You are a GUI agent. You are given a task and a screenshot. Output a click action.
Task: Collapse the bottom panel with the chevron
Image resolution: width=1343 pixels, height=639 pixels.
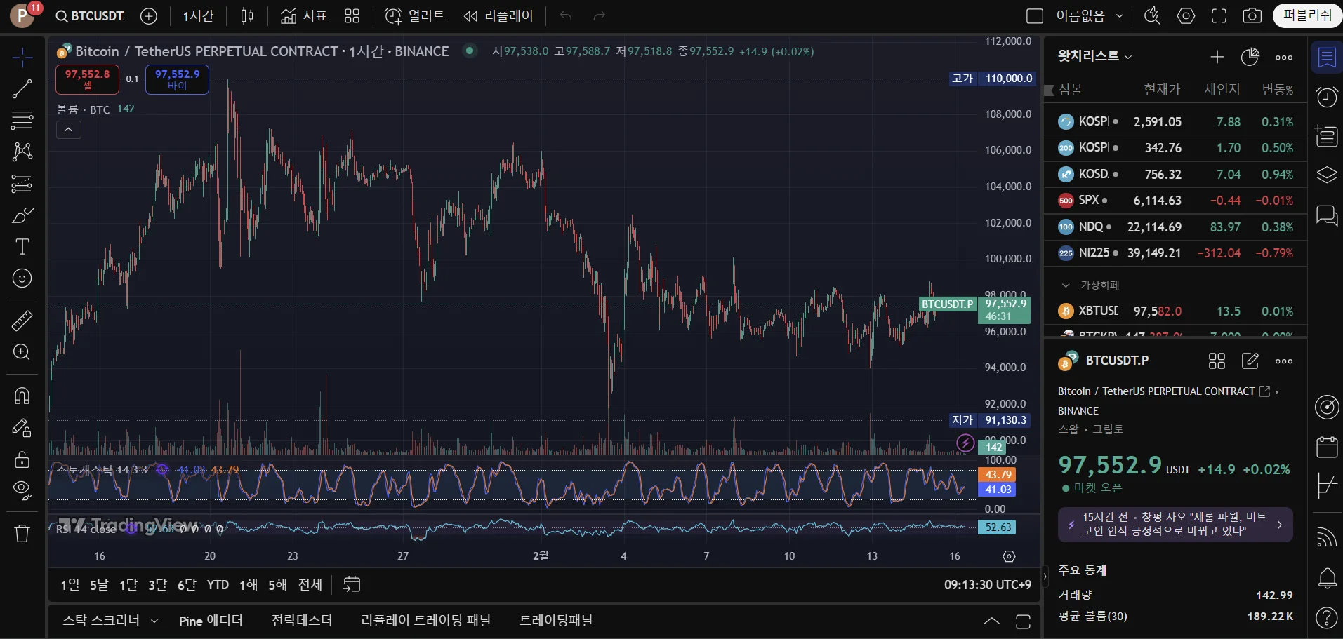tap(991, 621)
